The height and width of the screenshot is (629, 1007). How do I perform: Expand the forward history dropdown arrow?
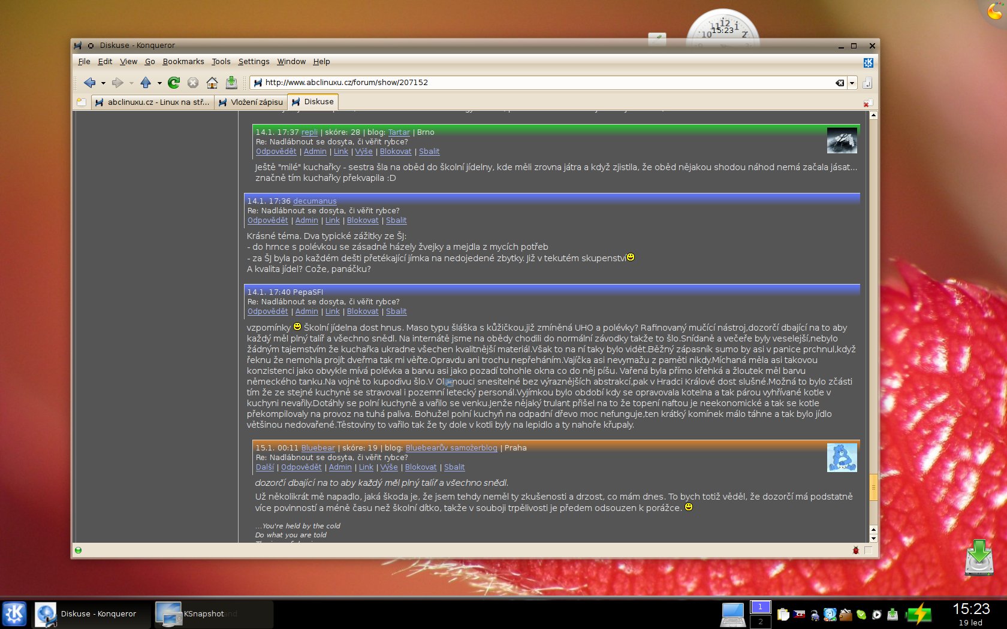(x=131, y=83)
